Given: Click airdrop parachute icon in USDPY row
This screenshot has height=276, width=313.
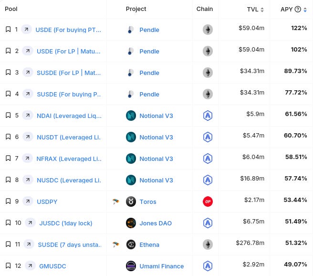Looking at the screenshot, I should [x=116, y=202].
